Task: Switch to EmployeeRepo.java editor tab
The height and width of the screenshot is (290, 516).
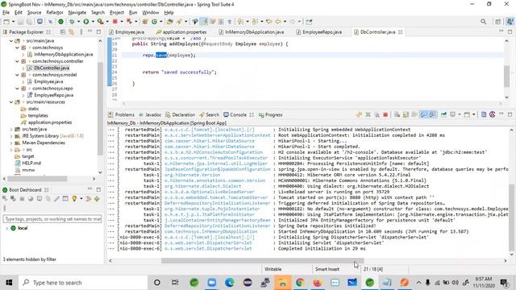Action: tap(319, 32)
